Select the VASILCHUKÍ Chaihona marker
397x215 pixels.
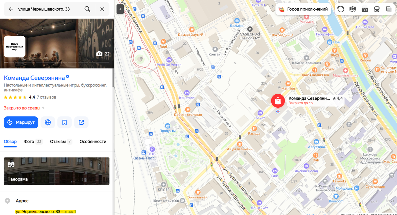tap(250, 29)
